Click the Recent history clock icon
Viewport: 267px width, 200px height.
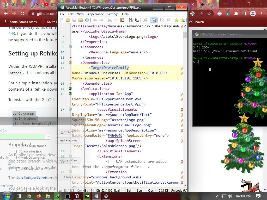click(87, 20)
